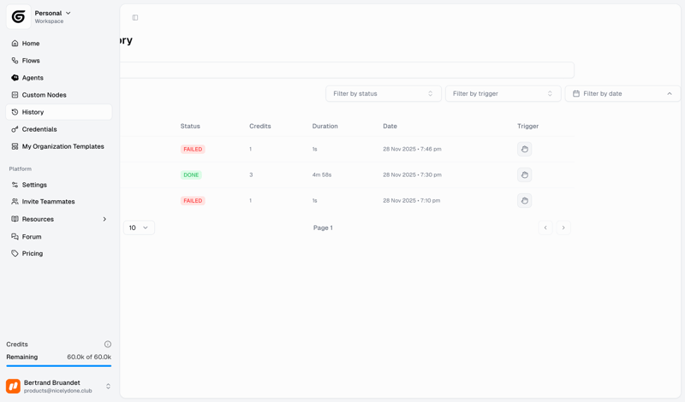685x402 pixels.
Task: Click manual trigger icon for 7:10 pm run
Action: [x=525, y=201]
